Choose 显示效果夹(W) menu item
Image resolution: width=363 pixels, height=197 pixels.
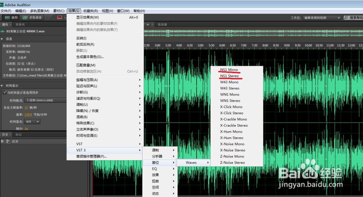(105, 17)
